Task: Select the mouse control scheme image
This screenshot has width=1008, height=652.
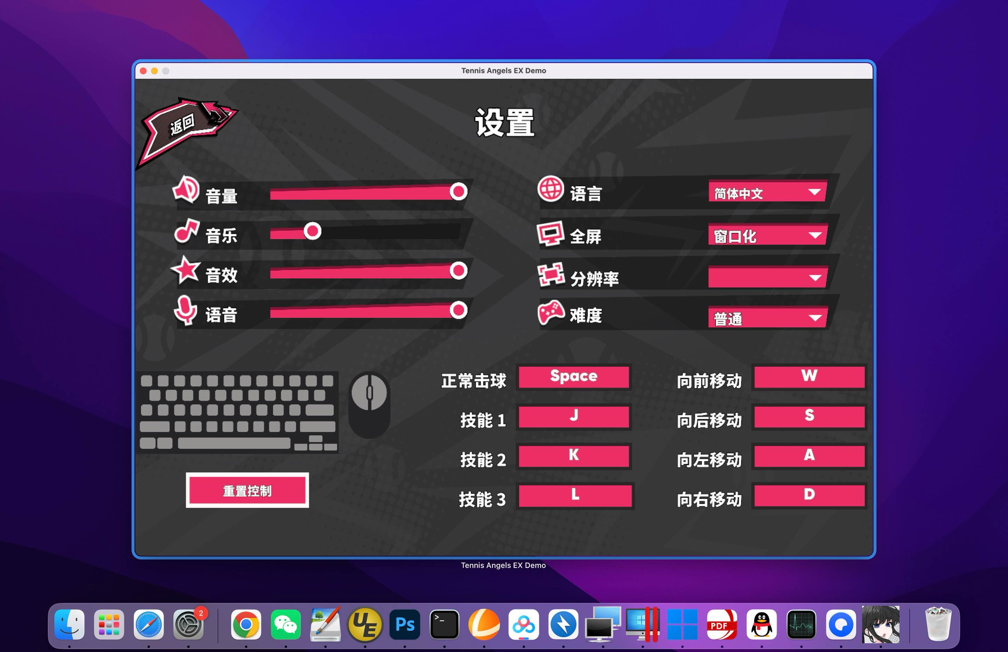Action: pyautogui.click(x=369, y=405)
